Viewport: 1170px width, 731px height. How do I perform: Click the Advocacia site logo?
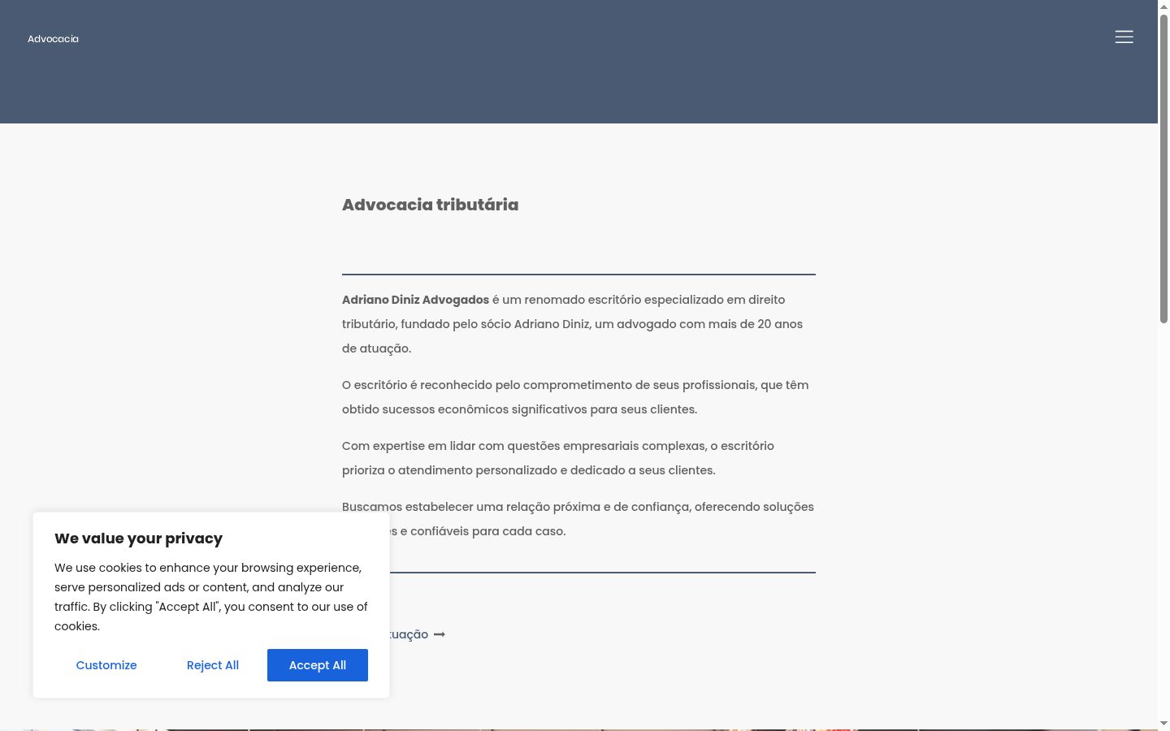(53, 39)
